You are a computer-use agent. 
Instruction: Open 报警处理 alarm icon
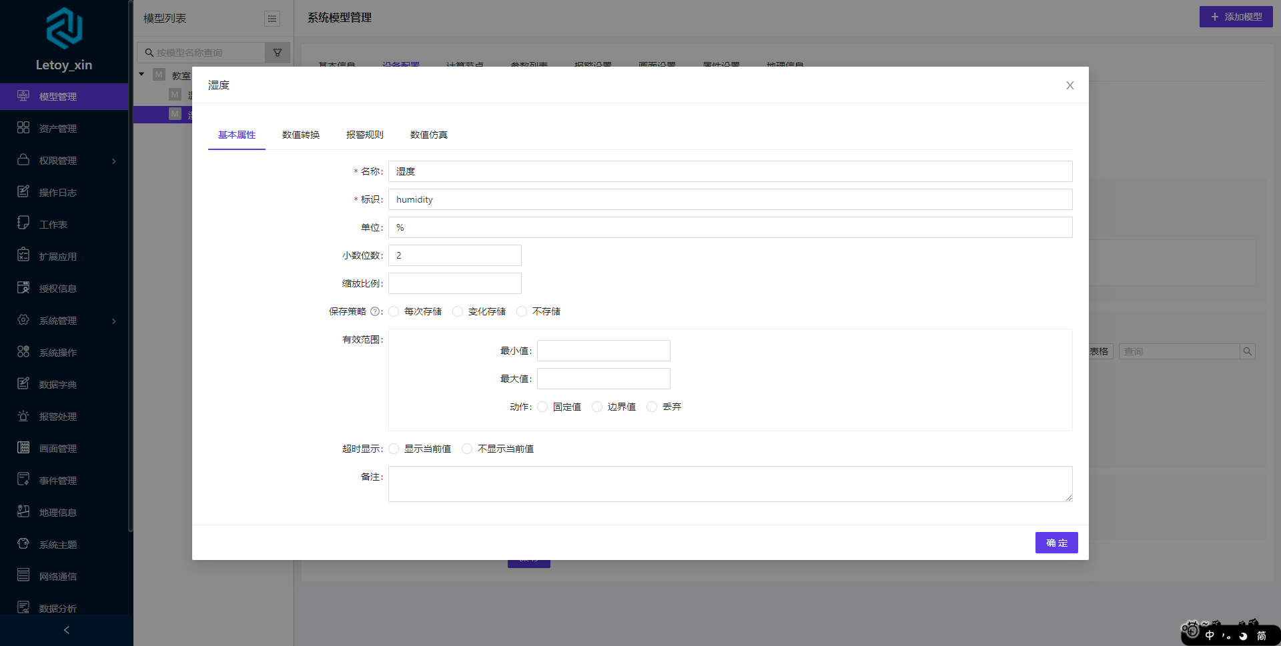click(23, 416)
